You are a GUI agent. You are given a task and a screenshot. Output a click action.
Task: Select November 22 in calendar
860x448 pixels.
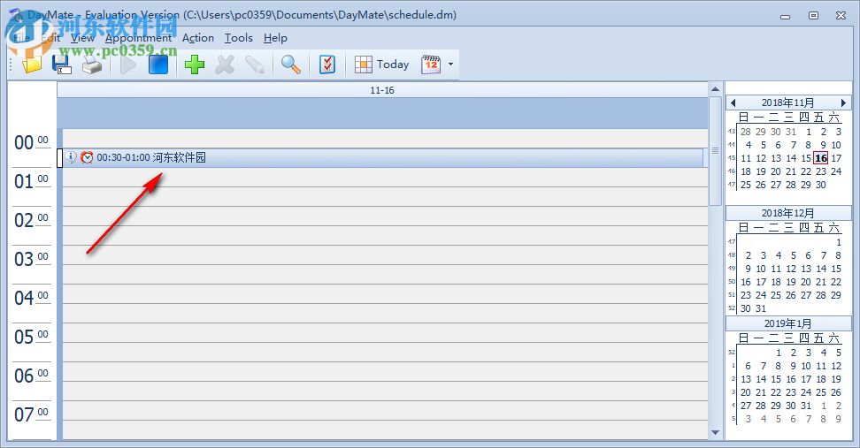806,171
